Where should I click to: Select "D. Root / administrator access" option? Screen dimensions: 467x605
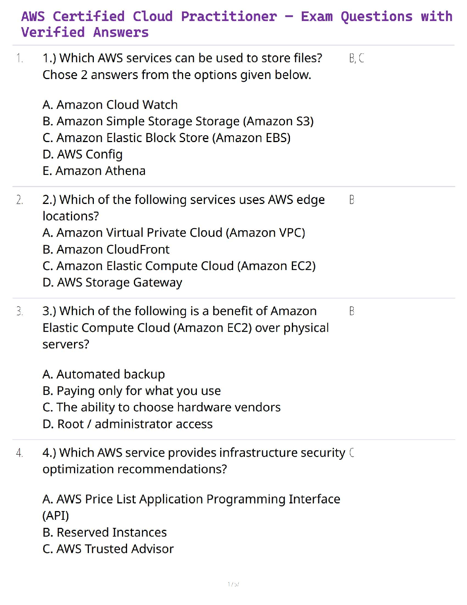127,424
